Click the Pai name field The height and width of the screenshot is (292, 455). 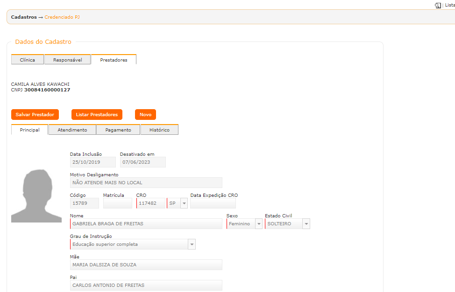click(x=146, y=285)
